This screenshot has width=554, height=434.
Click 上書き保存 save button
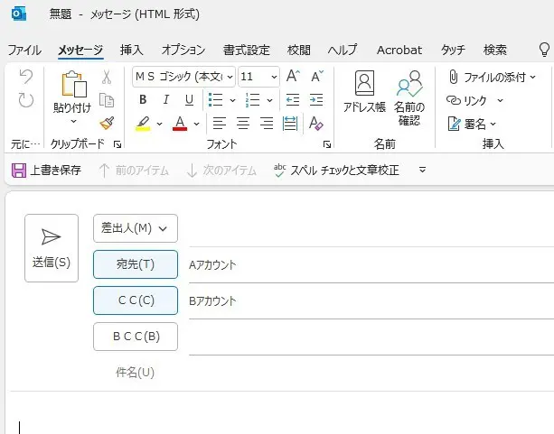click(46, 171)
